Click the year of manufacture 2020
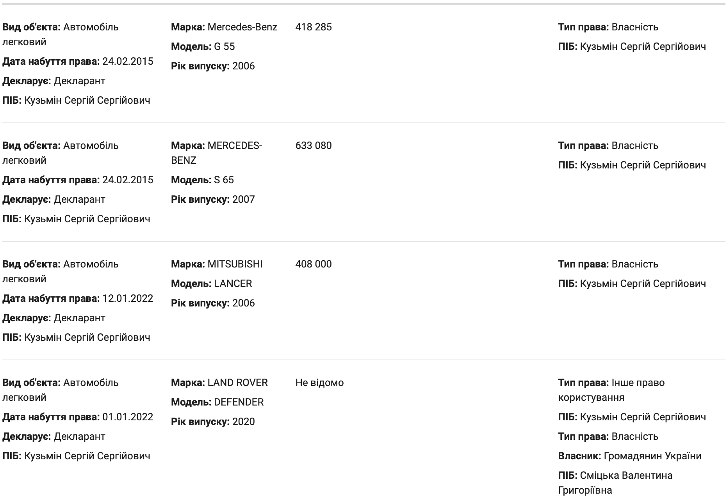Image resolution: width=727 pixels, height=503 pixels. point(243,422)
